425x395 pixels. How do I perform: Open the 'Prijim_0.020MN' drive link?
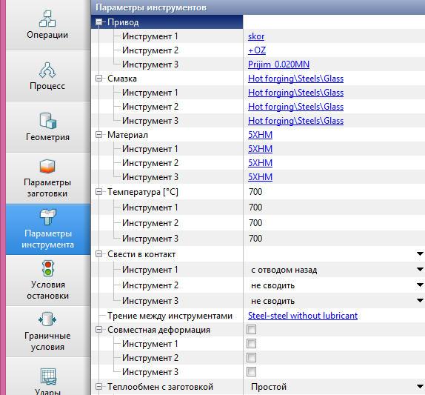pos(278,64)
